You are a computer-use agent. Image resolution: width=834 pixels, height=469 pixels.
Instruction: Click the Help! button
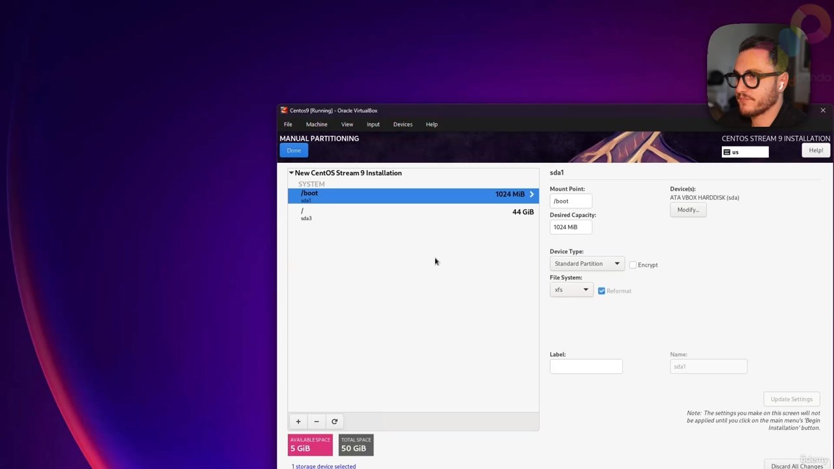pos(816,150)
